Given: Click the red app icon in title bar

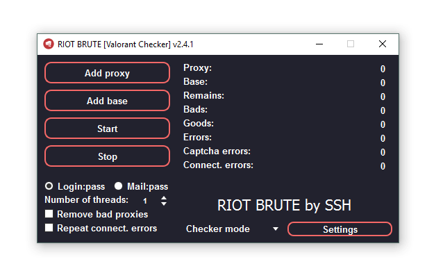Looking at the screenshot, I should 49,44.
